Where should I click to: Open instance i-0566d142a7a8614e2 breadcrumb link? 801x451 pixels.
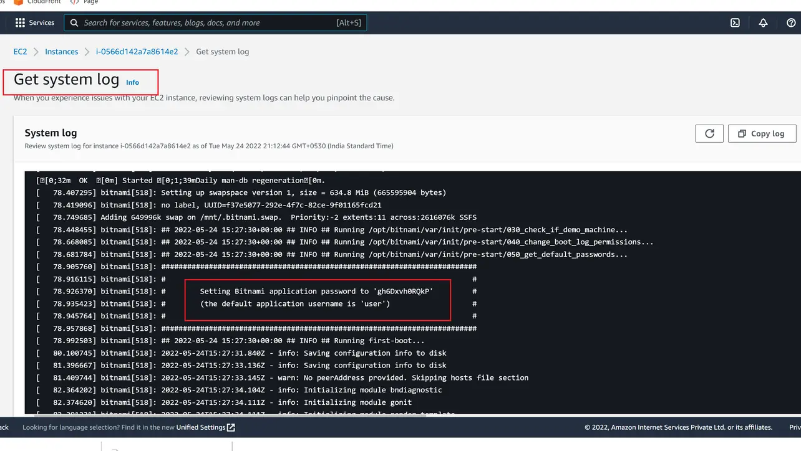pos(137,52)
